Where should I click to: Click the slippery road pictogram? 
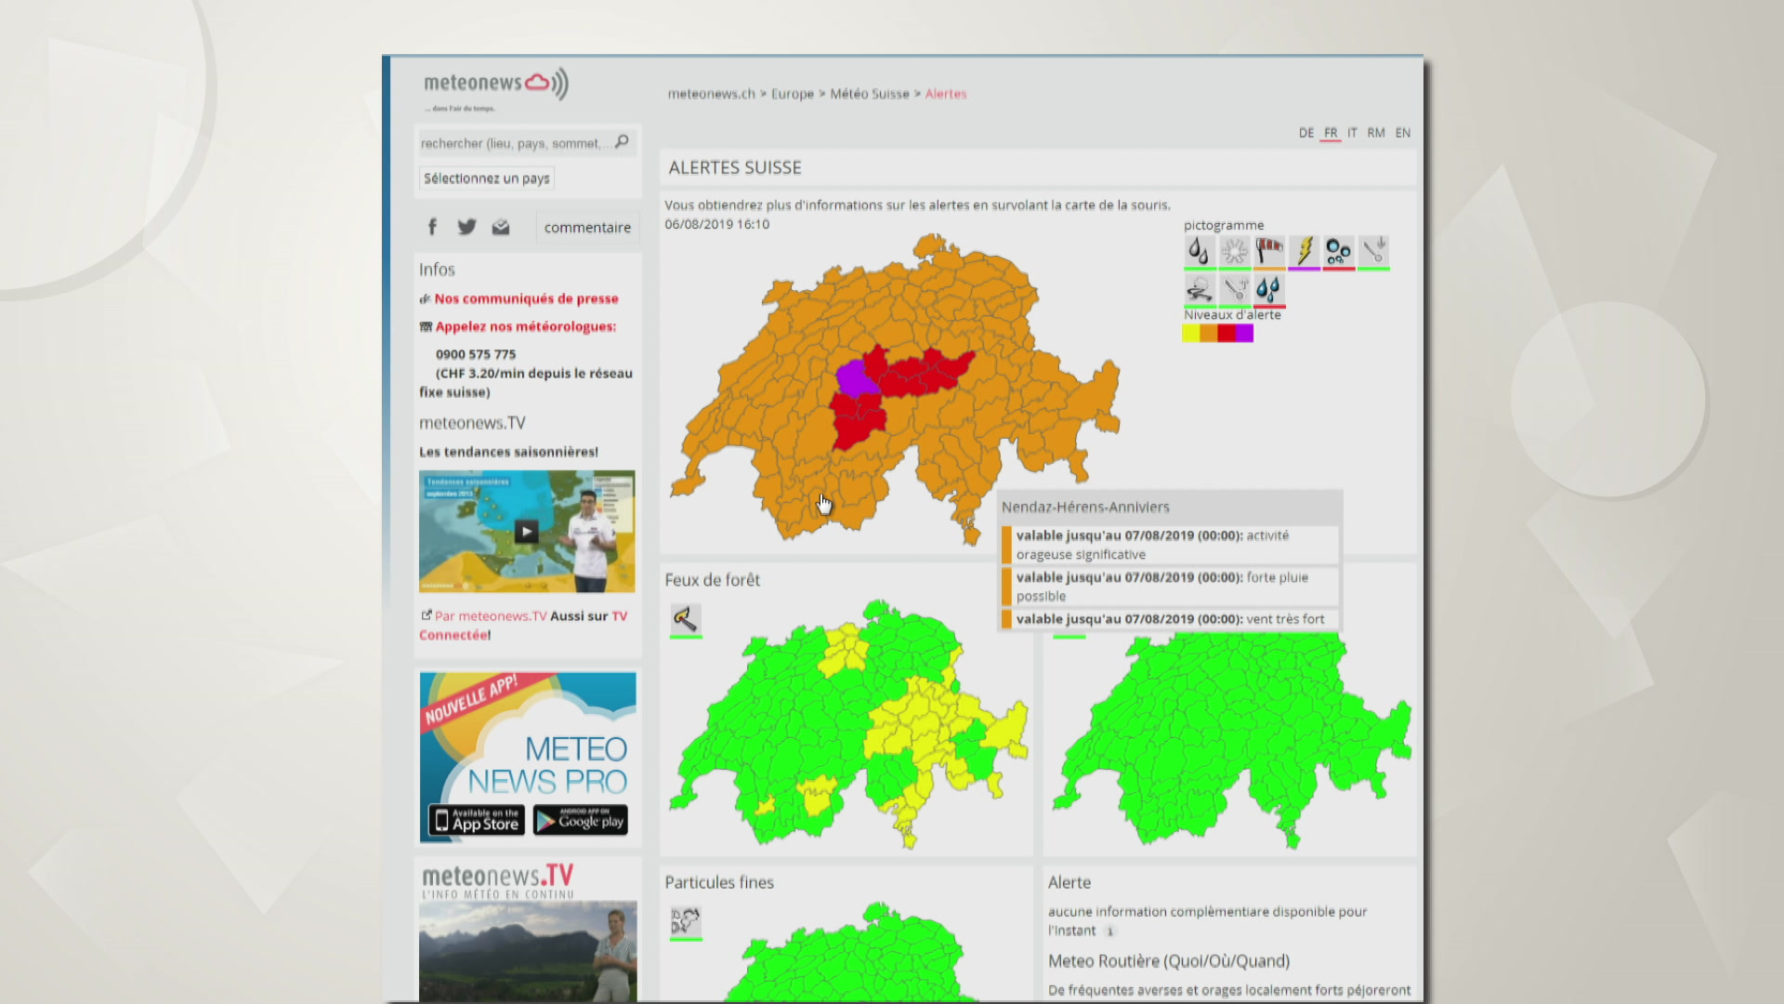pos(1200,288)
